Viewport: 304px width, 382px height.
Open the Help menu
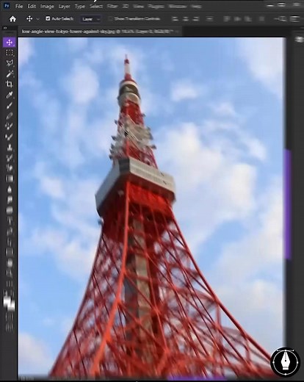coord(196,6)
